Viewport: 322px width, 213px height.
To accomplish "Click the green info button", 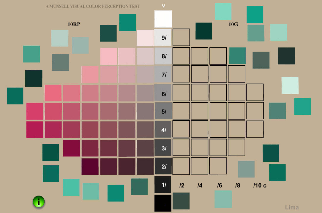I will coord(38,201).
